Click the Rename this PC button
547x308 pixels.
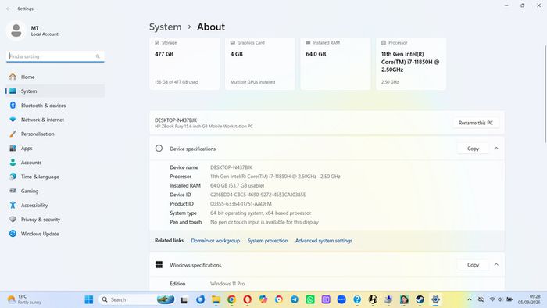coord(475,123)
